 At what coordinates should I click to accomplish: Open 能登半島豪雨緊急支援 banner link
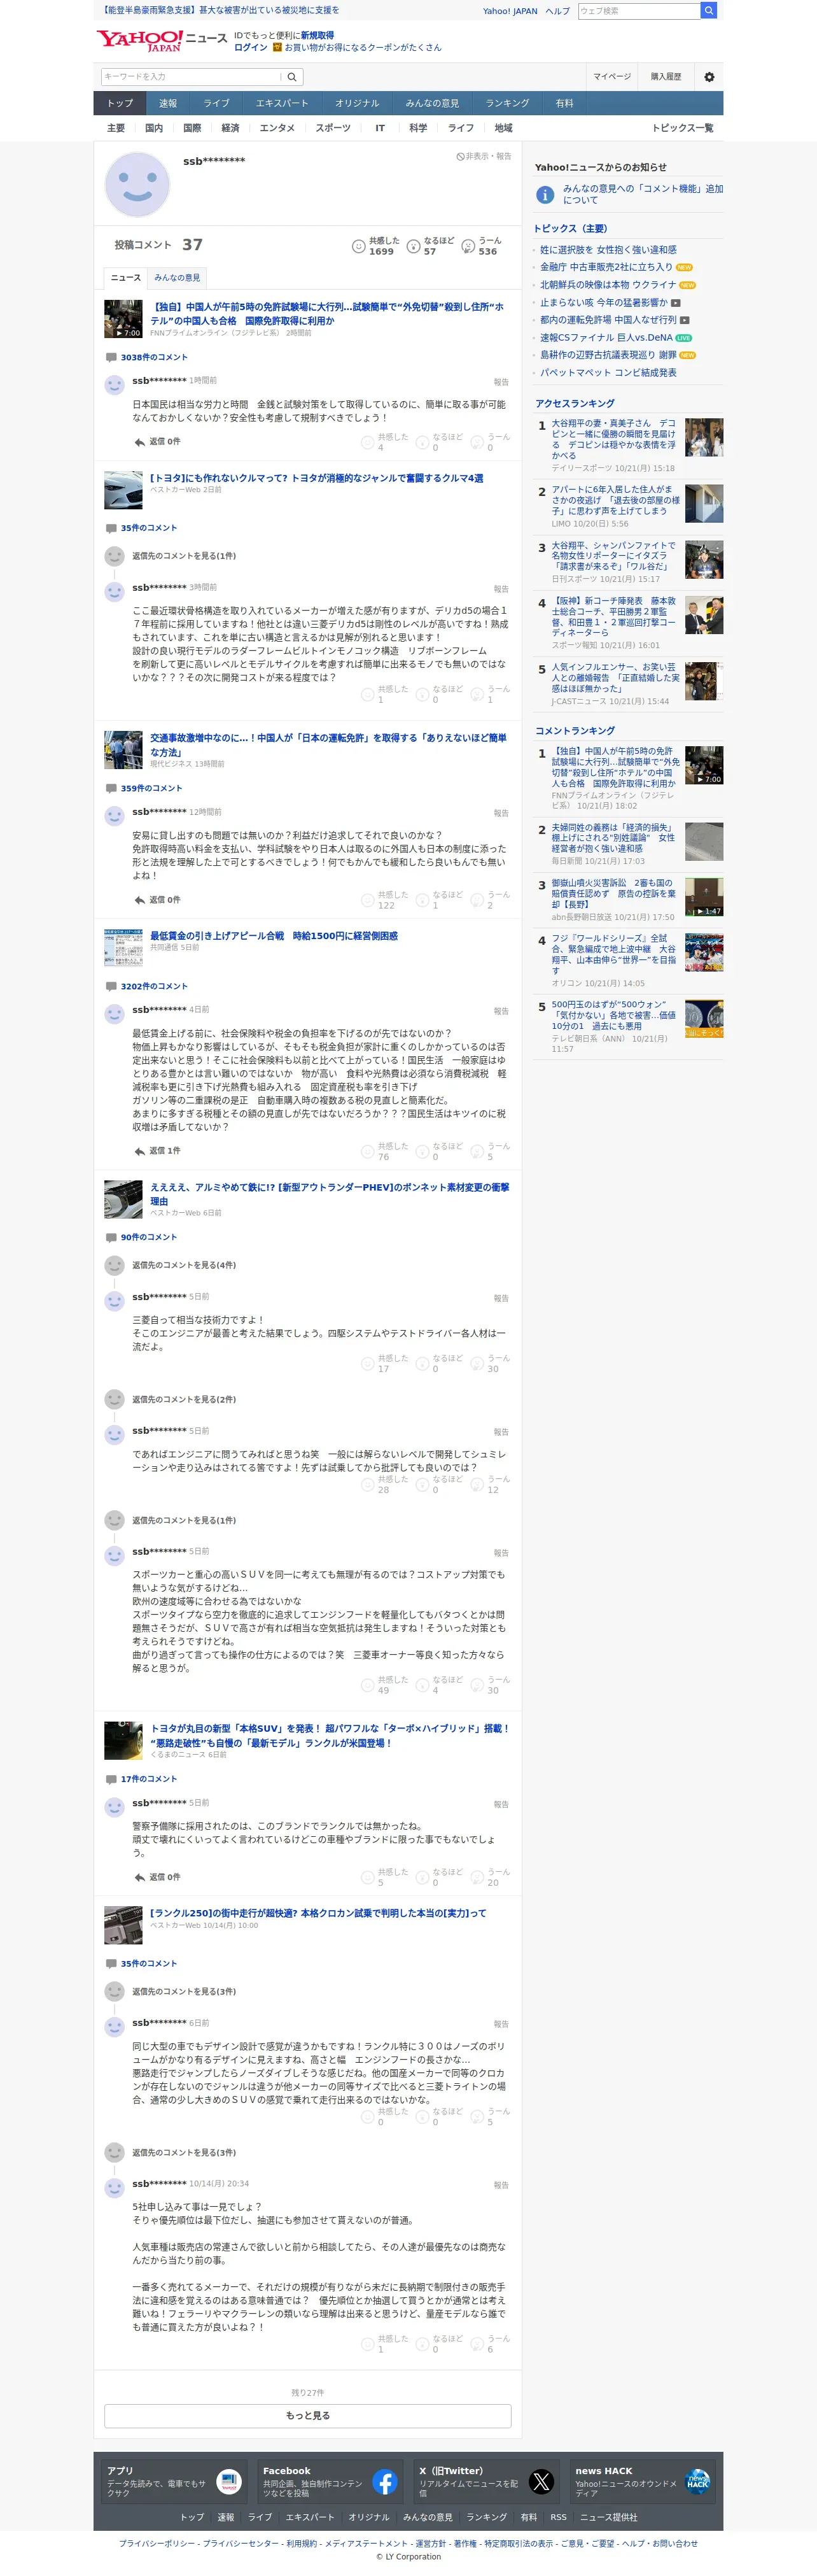click(x=219, y=10)
